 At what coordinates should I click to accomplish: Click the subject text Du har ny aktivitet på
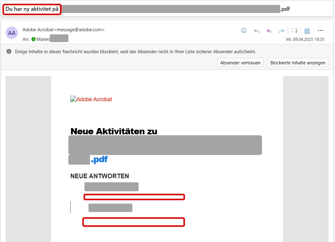click(x=32, y=9)
